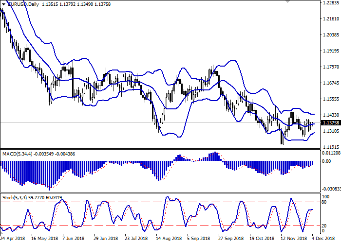Select the price axis value 1.13105
The height and width of the screenshot is (243, 341).
tap(331, 131)
